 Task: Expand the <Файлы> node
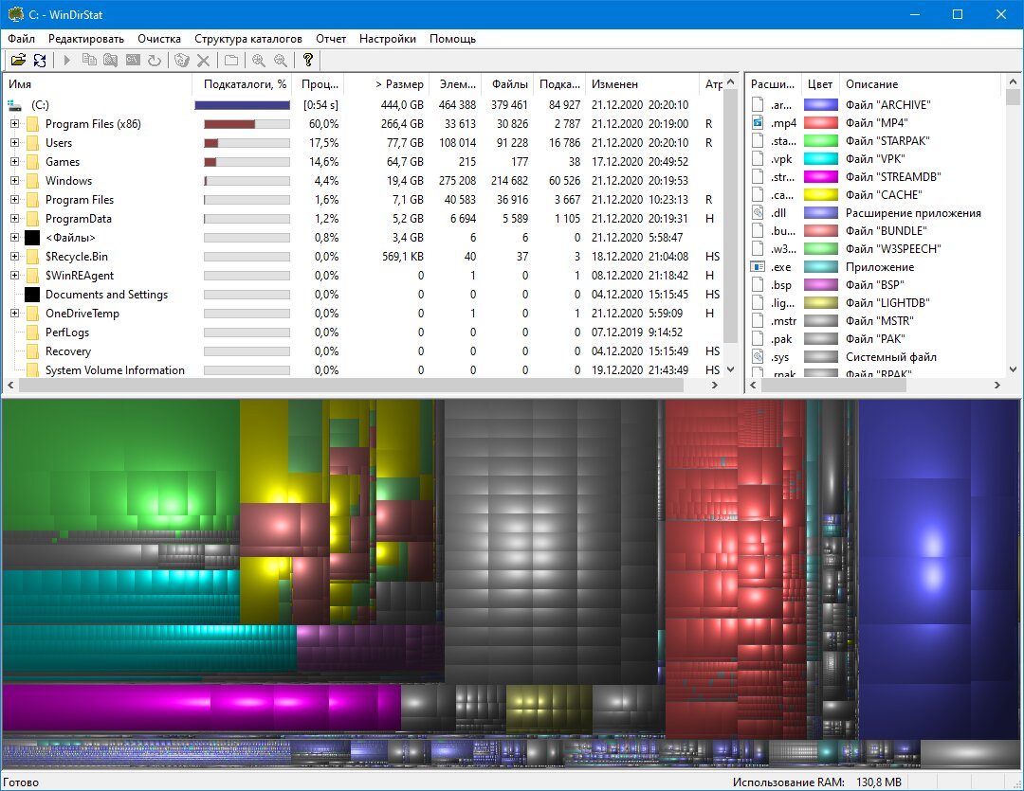(14, 238)
